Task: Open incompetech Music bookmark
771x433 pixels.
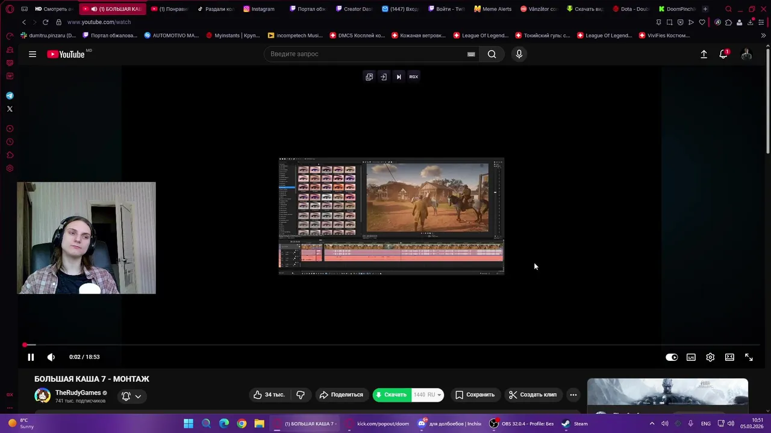Action: (295, 35)
